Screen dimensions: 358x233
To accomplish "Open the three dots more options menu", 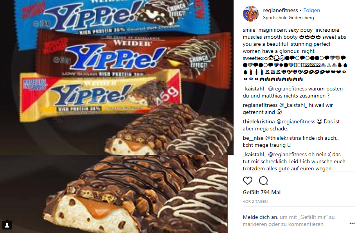I will pos(352,223).
